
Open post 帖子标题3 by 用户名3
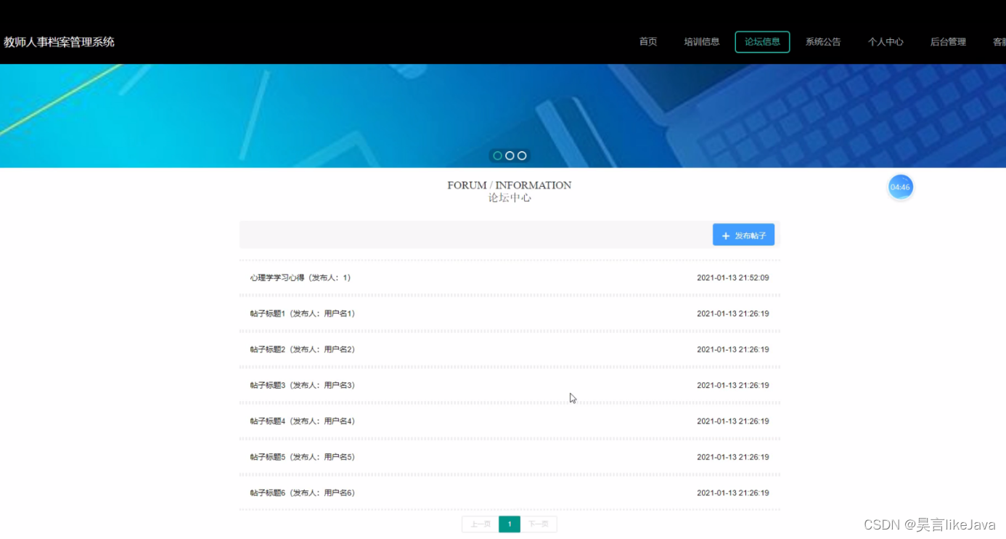point(510,385)
